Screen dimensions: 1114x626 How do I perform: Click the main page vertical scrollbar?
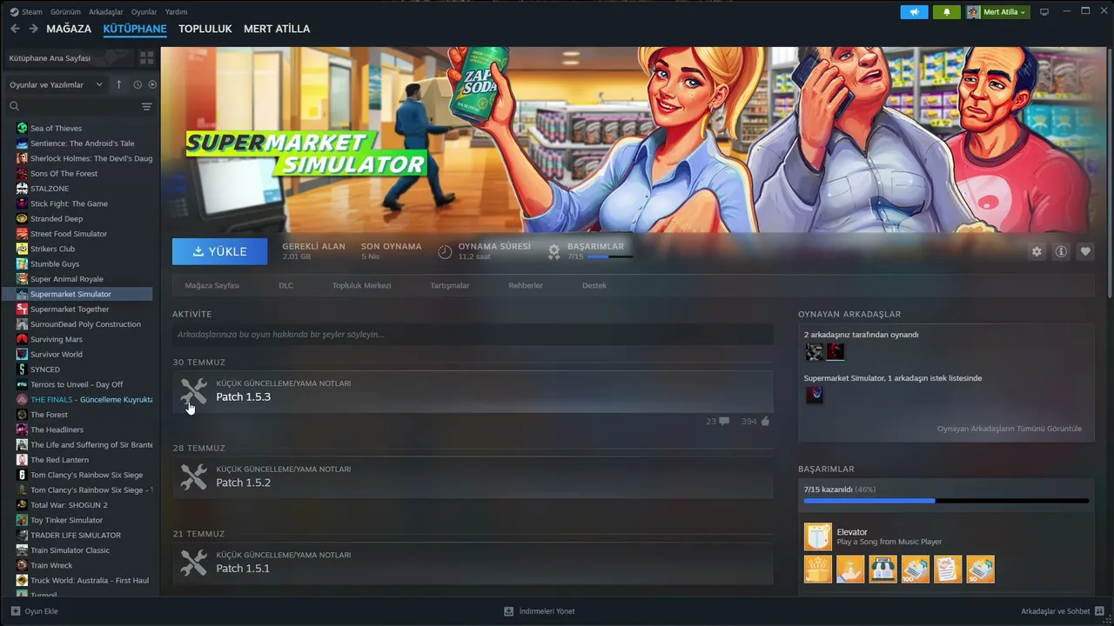pyautogui.click(x=1110, y=174)
